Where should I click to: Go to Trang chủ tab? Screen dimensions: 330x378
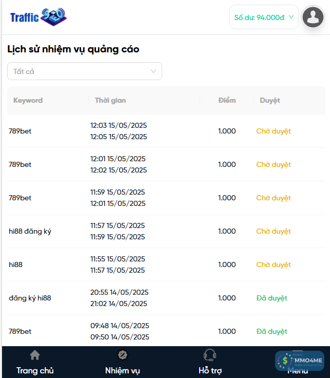(35, 370)
